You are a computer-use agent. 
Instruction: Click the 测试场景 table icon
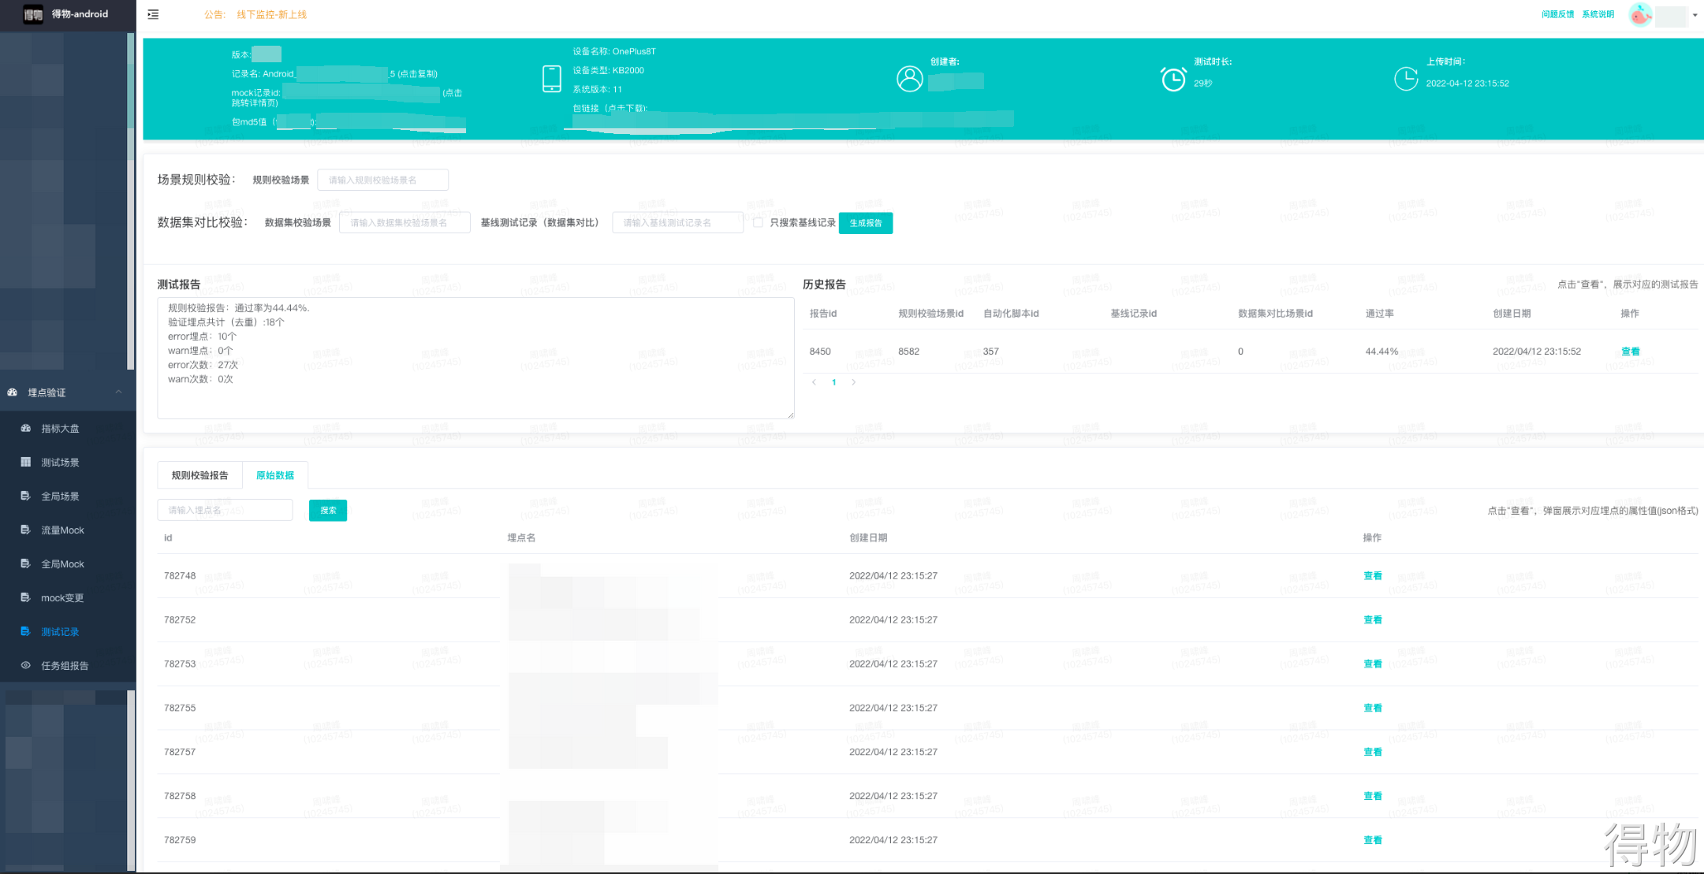coord(26,462)
